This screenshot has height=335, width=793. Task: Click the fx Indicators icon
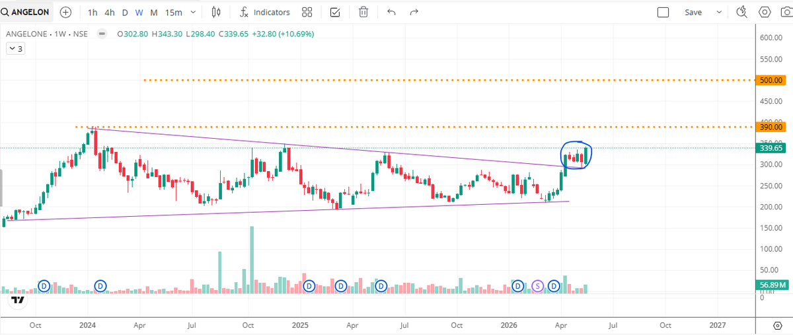pyautogui.click(x=244, y=12)
